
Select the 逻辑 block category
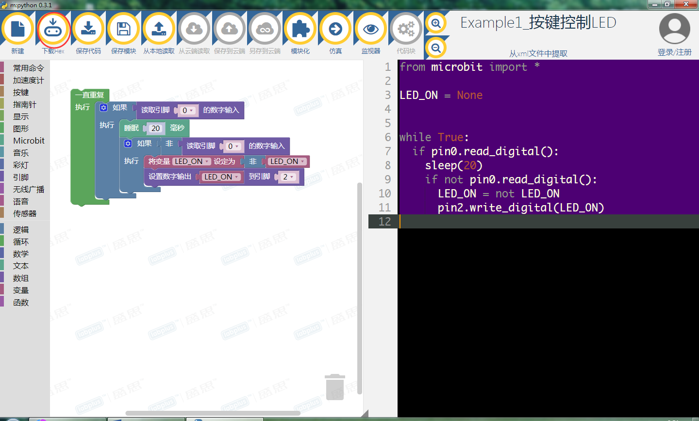20,229
